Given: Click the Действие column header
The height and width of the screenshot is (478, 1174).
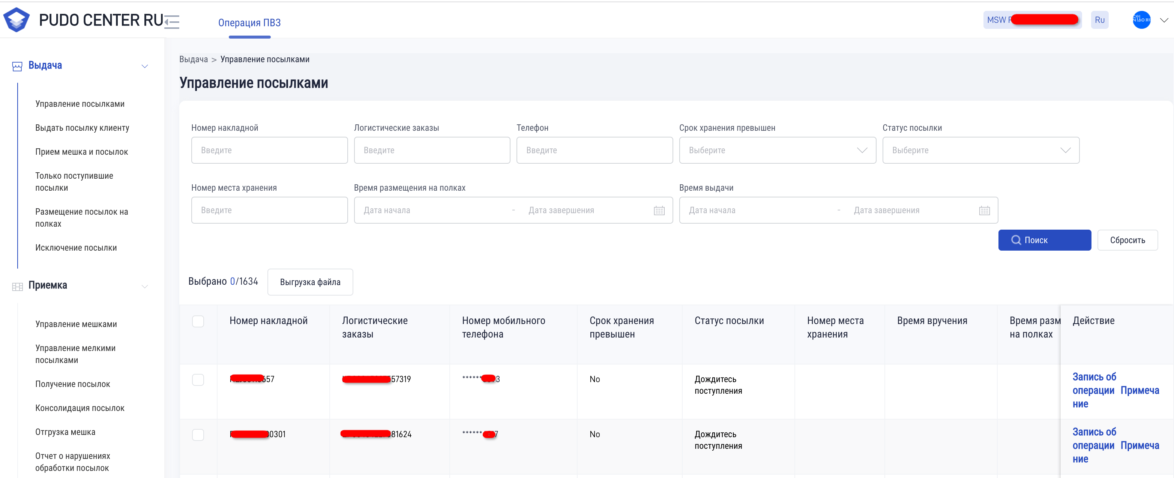Looking at the screenshot, I should [x=1093, y=321].
